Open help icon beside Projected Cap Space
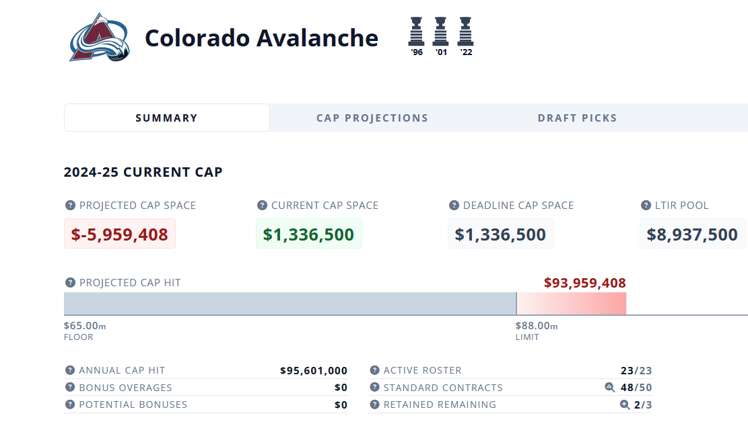The height and width of the screenshot is (424, 748). click(70, 206)
